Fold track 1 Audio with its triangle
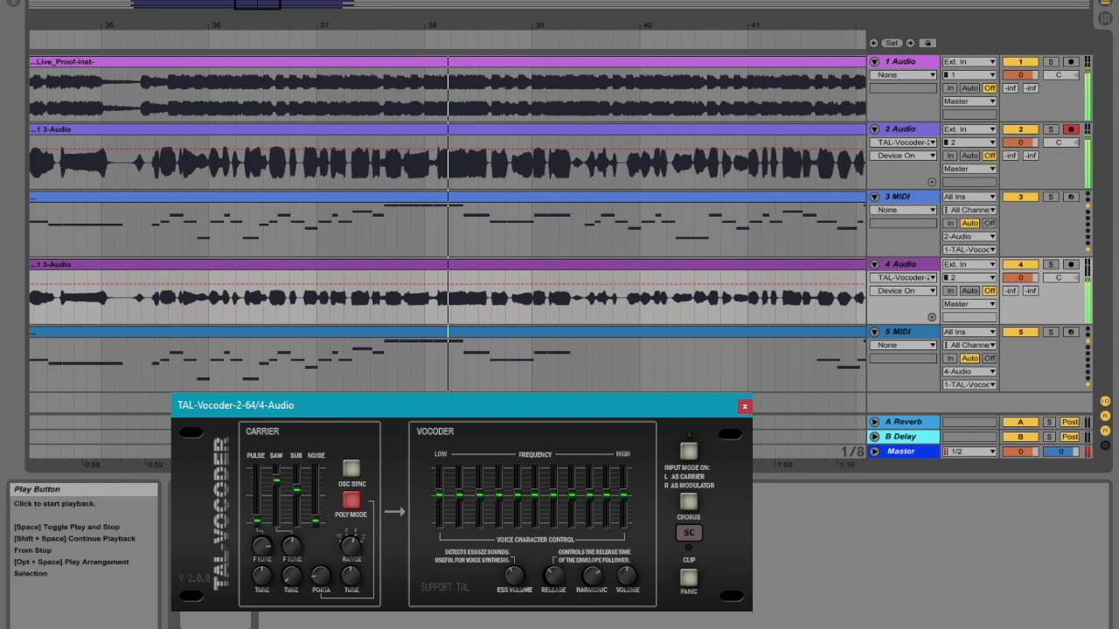The image size is (1119, 629). point(874,62)
